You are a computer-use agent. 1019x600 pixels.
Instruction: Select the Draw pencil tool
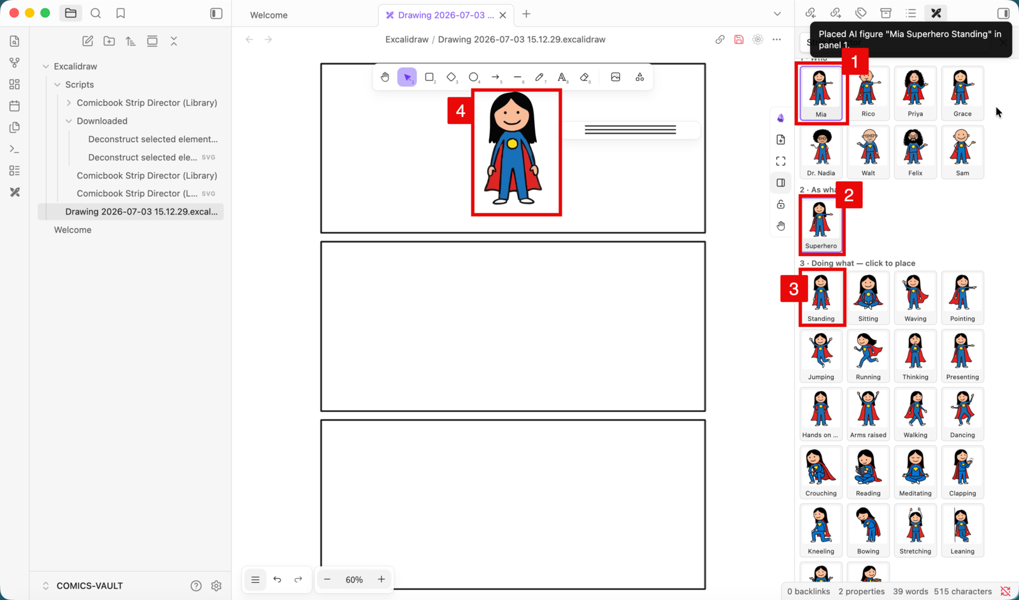pyautogui.click(x=539, y=77)
